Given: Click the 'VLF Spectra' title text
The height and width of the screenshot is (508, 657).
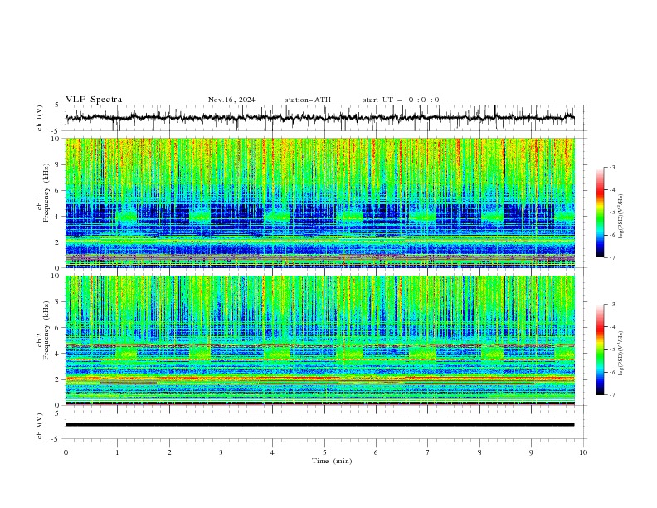Looking at the screenshot, I should point(94,100).
